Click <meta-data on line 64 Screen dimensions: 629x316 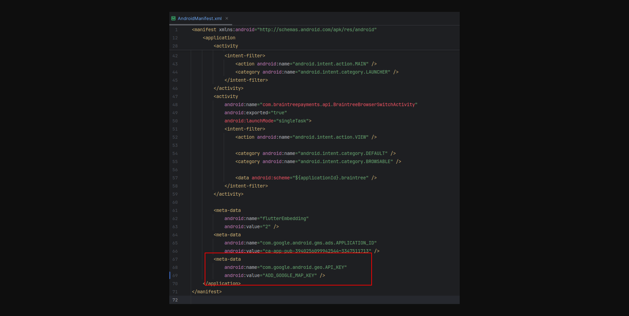(227, 235)
